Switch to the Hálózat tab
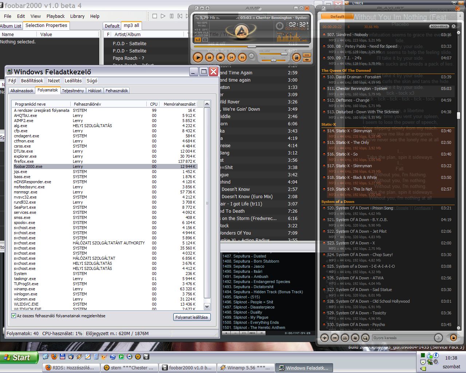This screenshot has height=373, width=466. click(x=95, y=90)
